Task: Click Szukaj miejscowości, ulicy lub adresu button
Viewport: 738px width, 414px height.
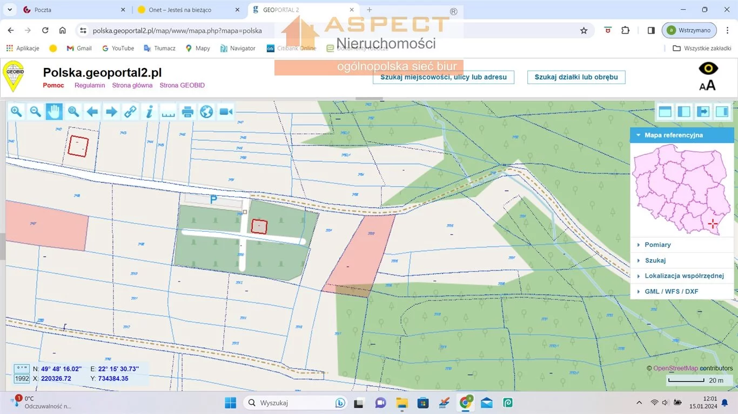Action: (444, 77)
